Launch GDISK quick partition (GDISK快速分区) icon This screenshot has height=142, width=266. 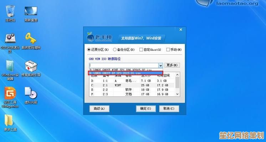tap(10, 43)
